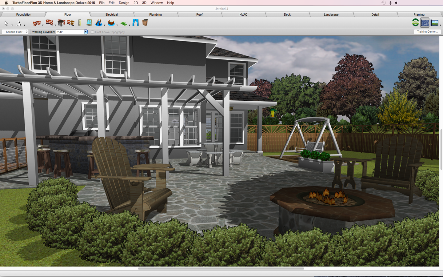Screen dimensions: 443x277
Task: Click the Go Green icon
Action: click(415, 22)
